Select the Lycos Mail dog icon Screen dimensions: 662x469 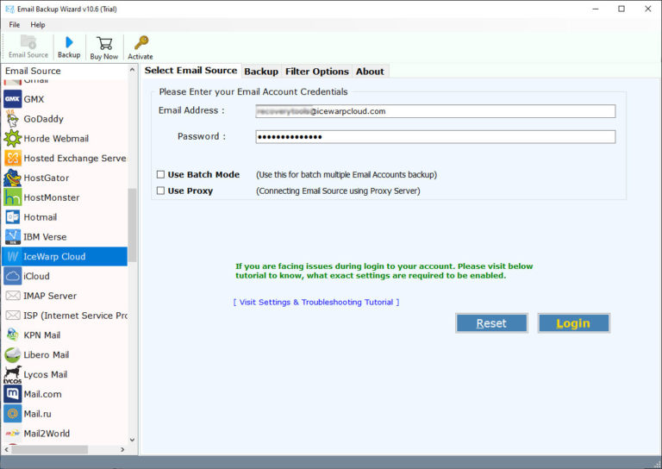coord(13,374)
